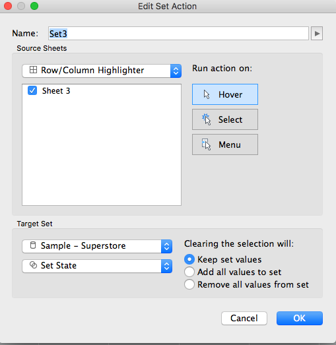Image resolution: width=336 pixels, height=345 pixels.
Task: Open the Sample - Superstore data source dropdown
Action: click(97, 246)
